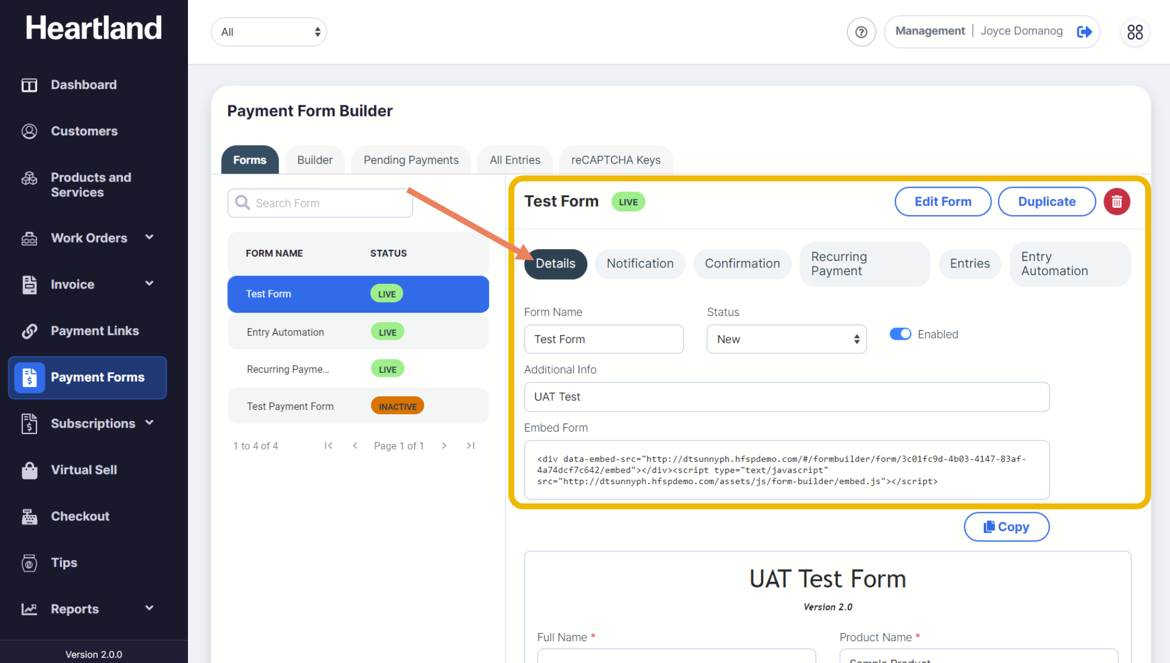Viewport: 1170px width, 663px height.
Task: Click the Products and Services boxes icon
Action: (x=29, y=178)
